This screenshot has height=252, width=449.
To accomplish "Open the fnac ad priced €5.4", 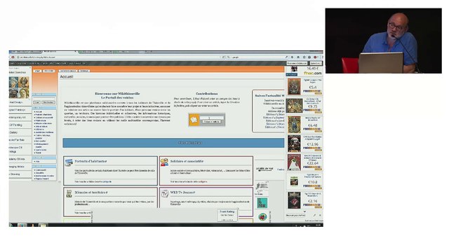I will 304,86.
